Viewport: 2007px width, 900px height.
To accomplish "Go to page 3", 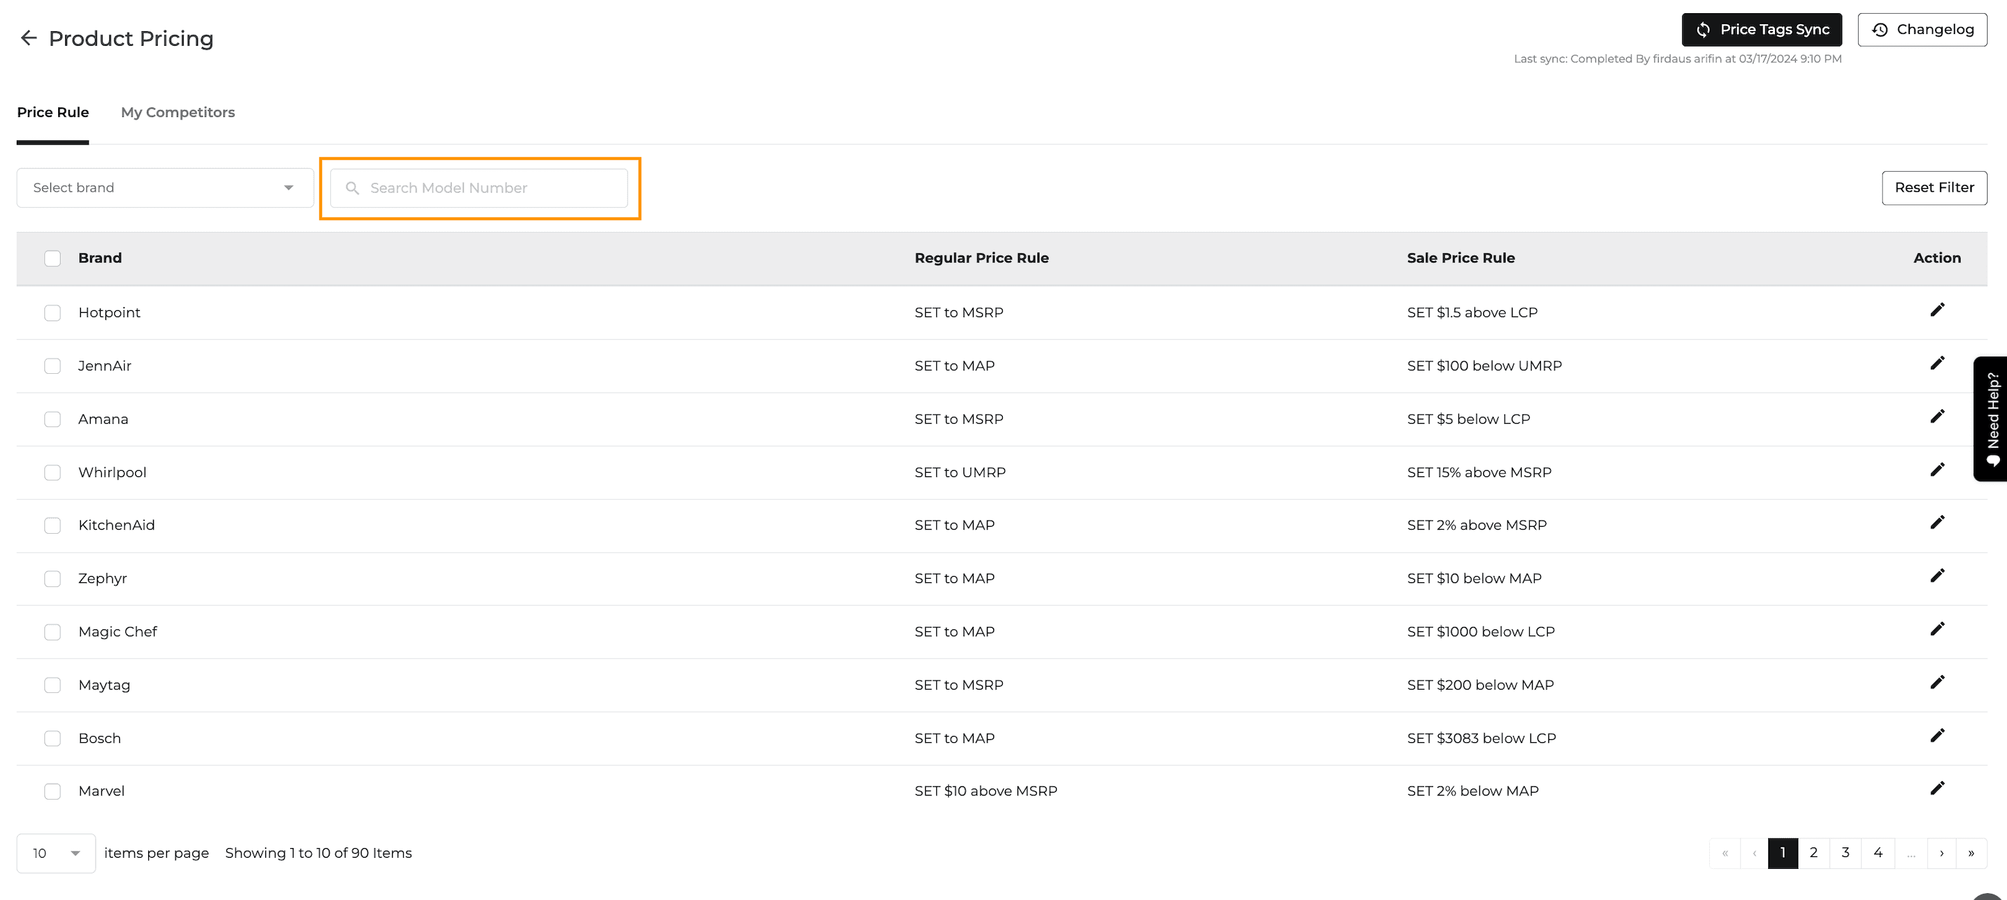I will coord(1846,854).
